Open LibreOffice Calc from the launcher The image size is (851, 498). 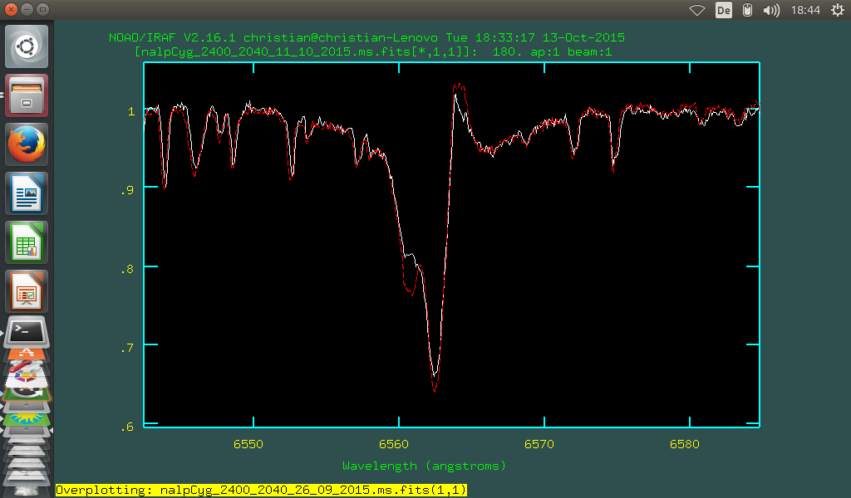pyautogui.click(x=27, y=242)
